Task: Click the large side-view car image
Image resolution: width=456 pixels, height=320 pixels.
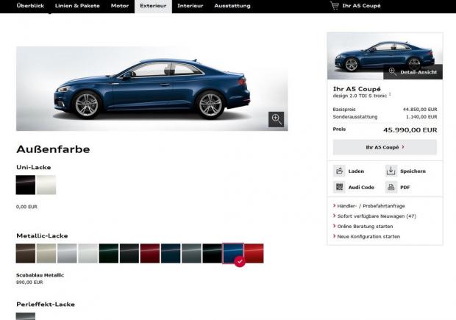Action: pos(152,90)
